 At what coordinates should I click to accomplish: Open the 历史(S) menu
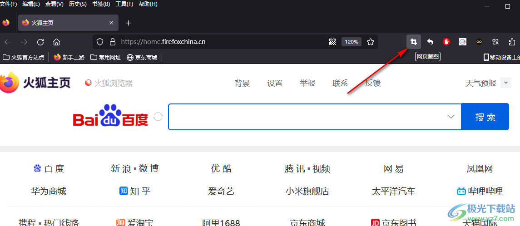(x=78, y=4)
